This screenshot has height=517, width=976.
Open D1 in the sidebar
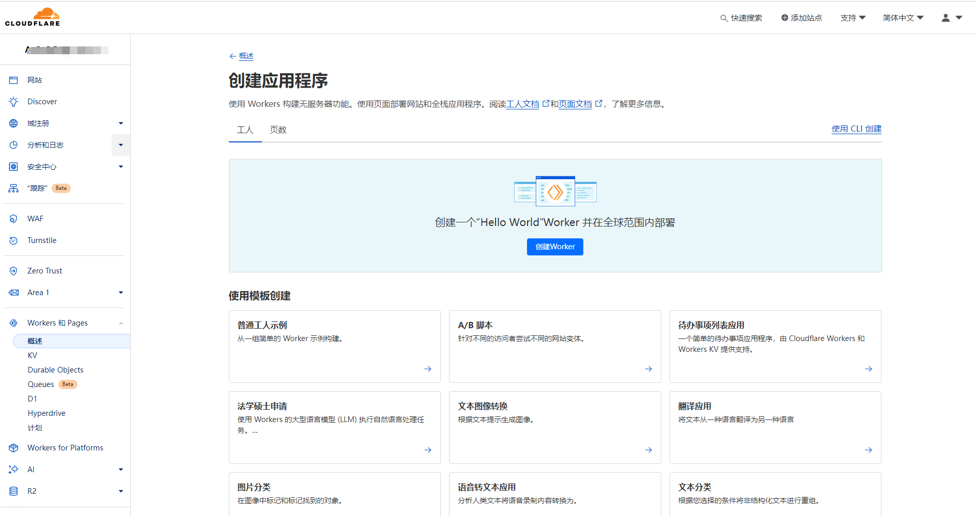point(32,399)
